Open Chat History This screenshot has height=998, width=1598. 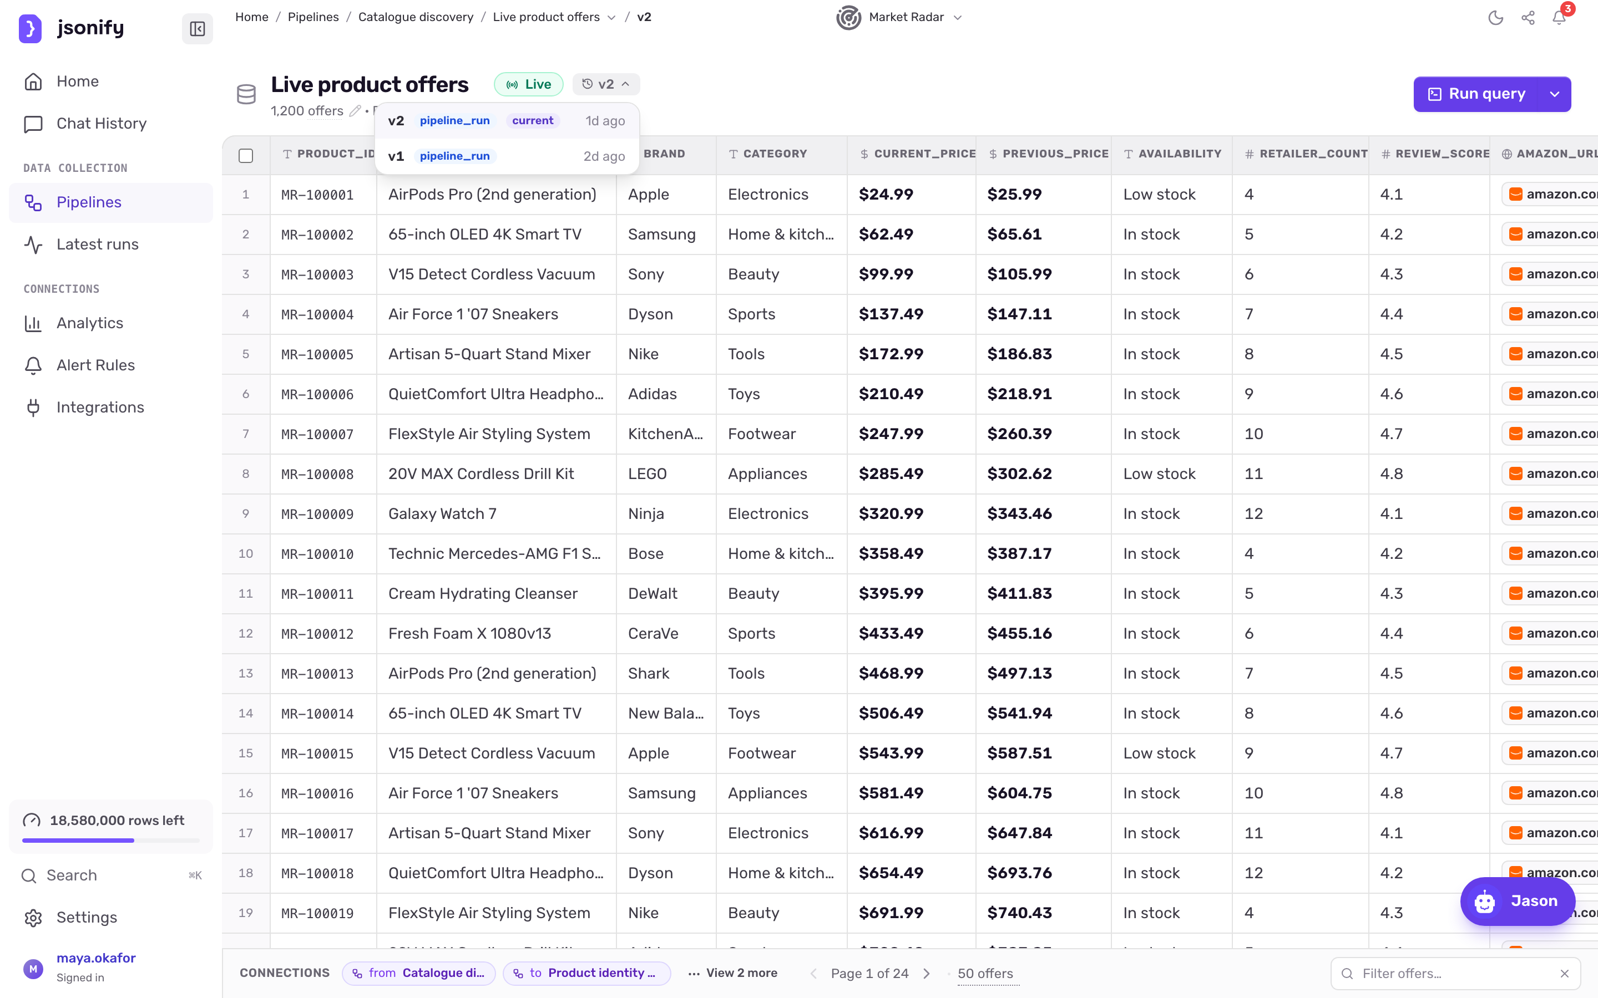[x=111, y=124]
